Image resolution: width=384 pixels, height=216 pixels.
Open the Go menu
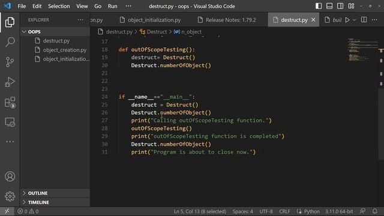coord(98,6)
